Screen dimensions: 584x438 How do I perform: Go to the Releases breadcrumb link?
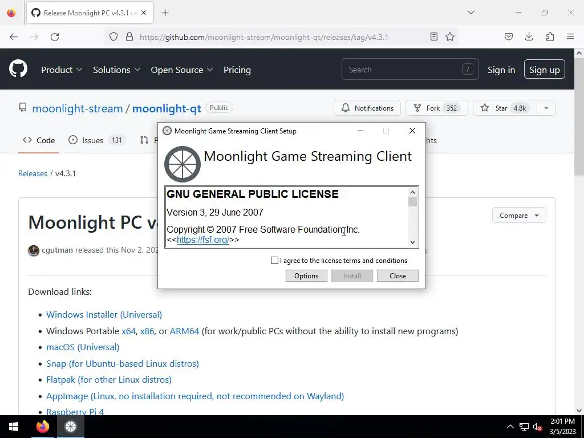(33, 173)
